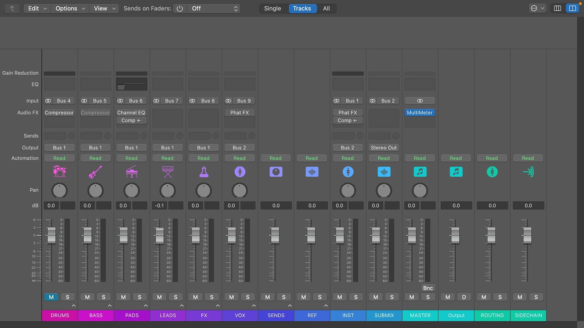The width and height of the screenshot is (584, 328).
Task: Click the go-up level arrow icon
Action: coord(12,9)
